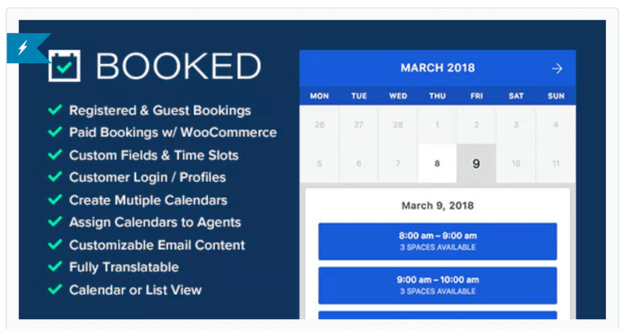Image resolution: width=623 pixels, height=329 pixels.
Task: Click the BOOKED title text
Action: [178, 66]
